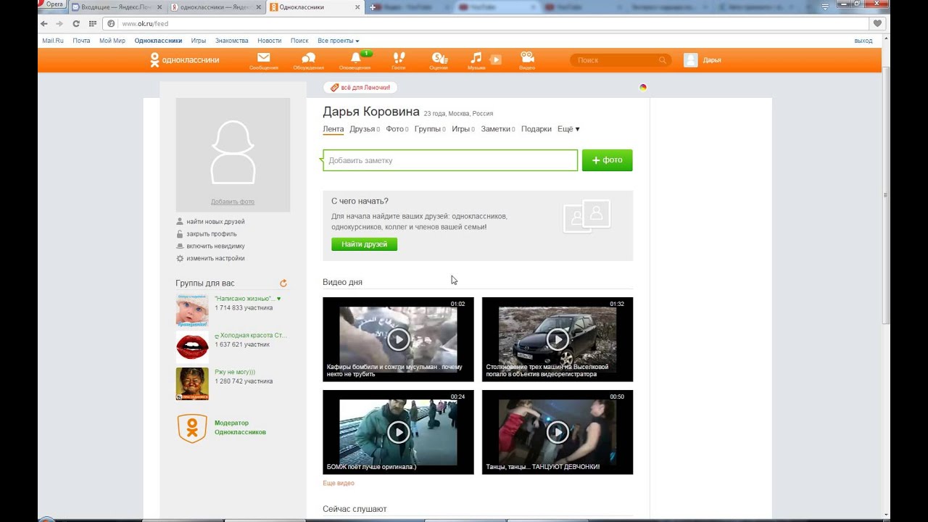Click the multicolor circle icon
This screenshot has height=522, width=928.
(642, 88)
